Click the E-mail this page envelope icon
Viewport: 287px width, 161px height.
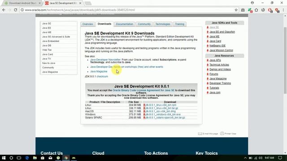point(200,134)
